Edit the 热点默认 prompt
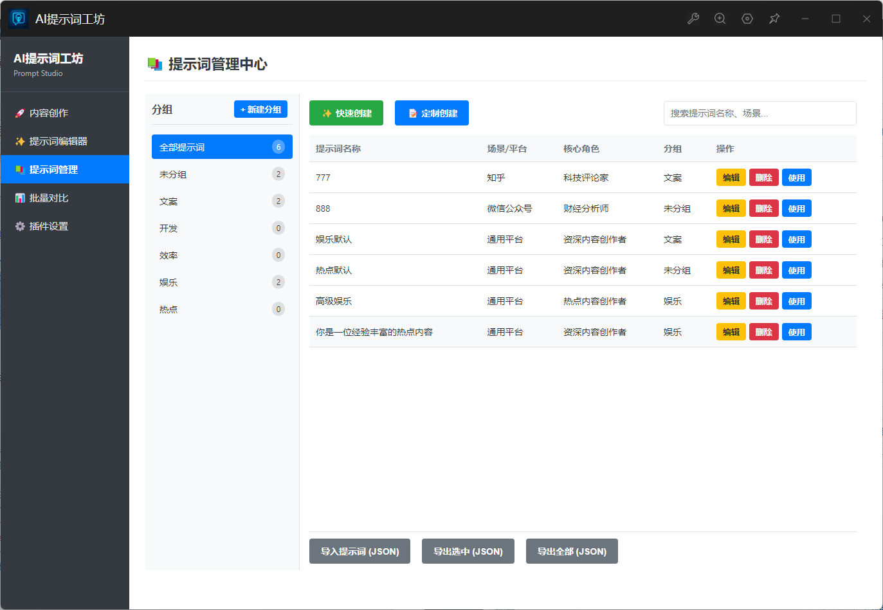 (x=731, y=270)
